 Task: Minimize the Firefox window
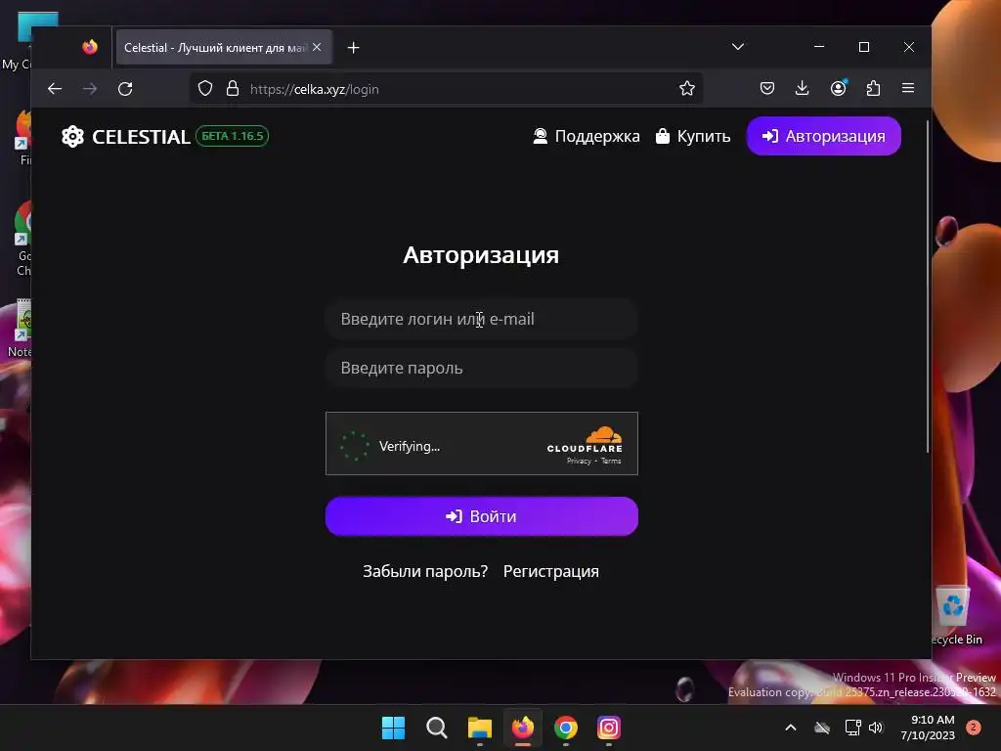[819, 47]
